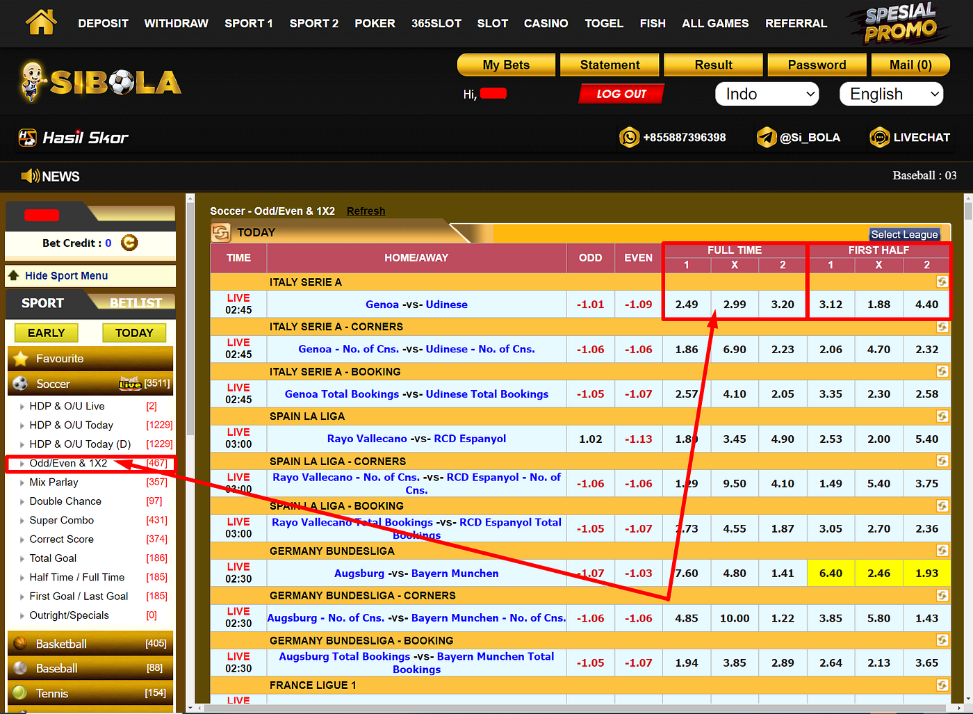Open the Hasil Skor results icon
This screenshot has height=714, width=973.
(27, 138)
